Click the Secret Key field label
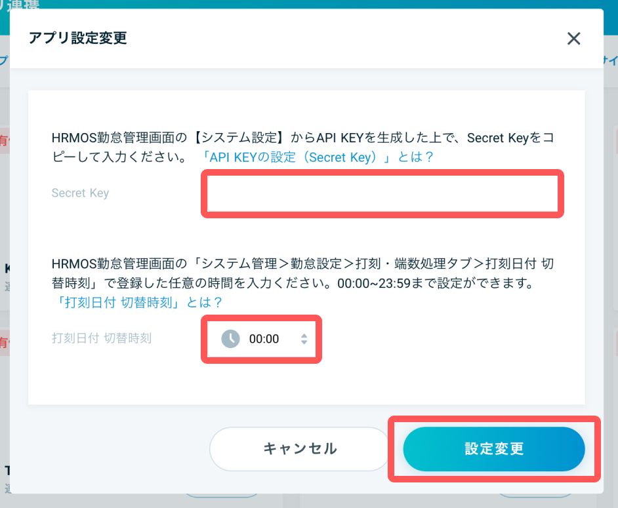618x508 pixels. pos(80,193)
